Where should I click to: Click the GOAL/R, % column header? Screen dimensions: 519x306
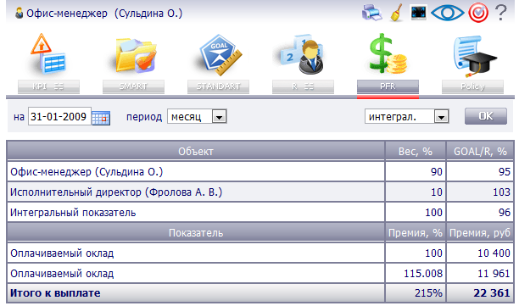pyautogui.click(x=480, y=152)
